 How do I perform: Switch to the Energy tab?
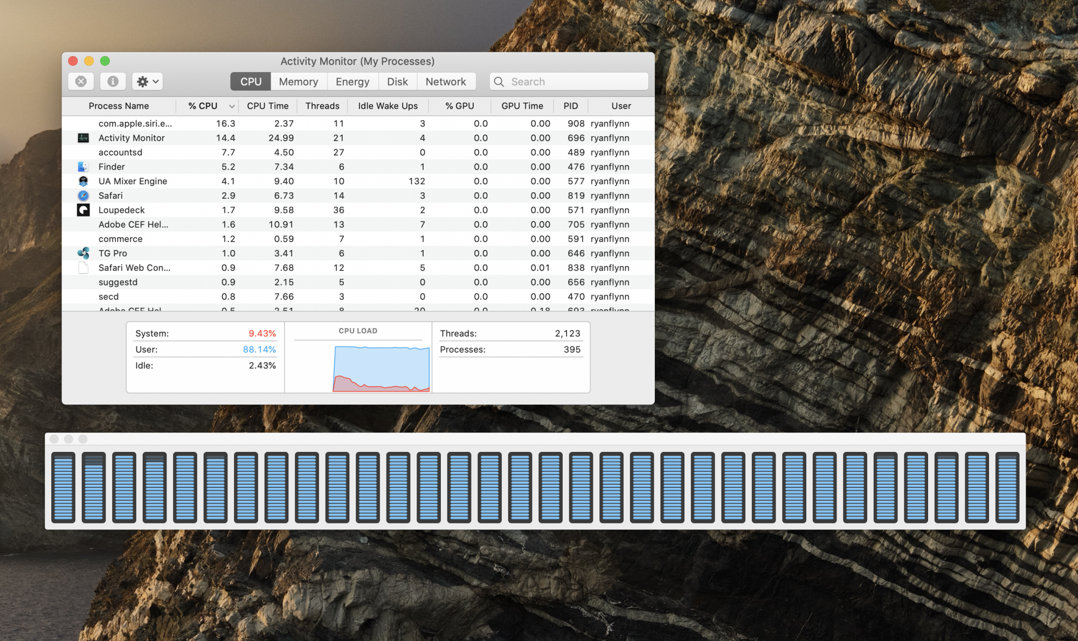(353, 81)
